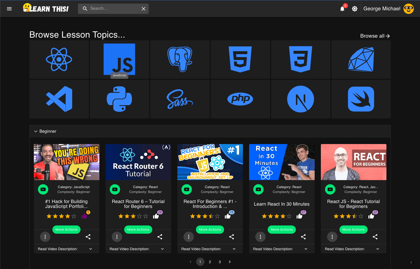Open George Michael avatar menu

(x=409, y=9)
